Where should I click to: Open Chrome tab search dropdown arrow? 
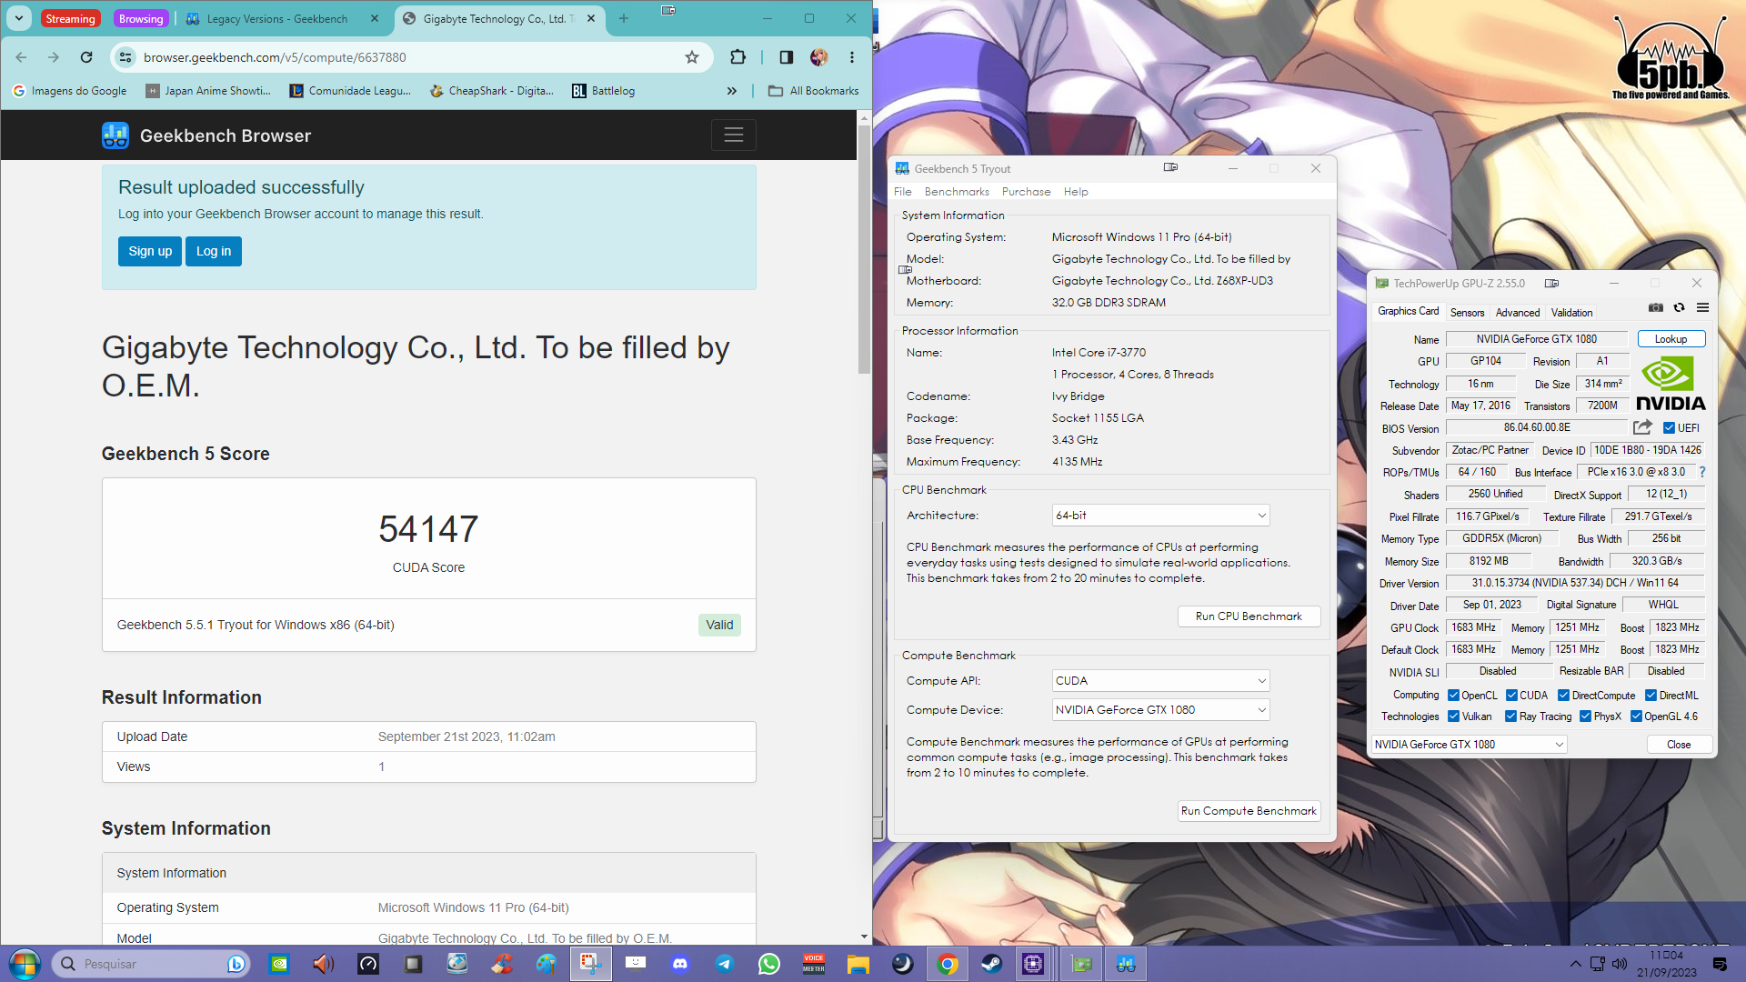click(19, 18)
